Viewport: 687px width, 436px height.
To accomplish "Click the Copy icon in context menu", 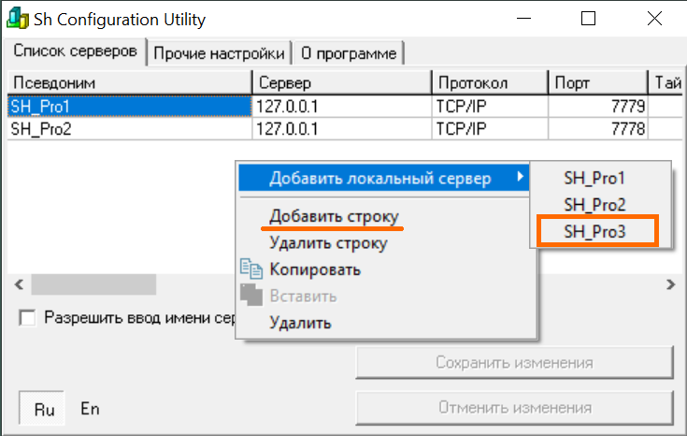I will pos(251,269).
